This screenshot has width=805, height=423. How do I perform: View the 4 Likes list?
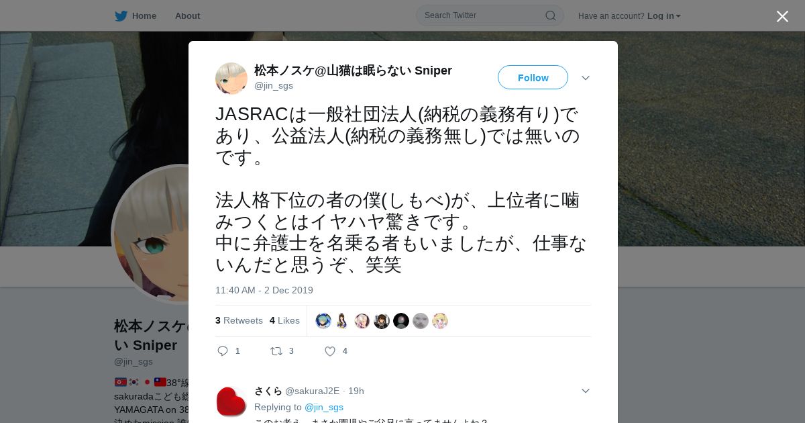coord(284,320)
